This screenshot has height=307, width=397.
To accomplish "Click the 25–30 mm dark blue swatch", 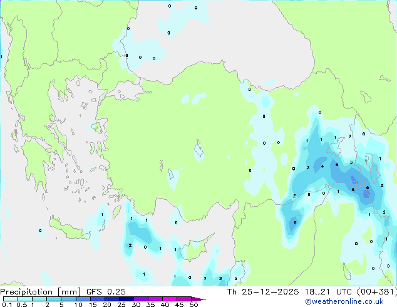I will (x=126, y=299).
